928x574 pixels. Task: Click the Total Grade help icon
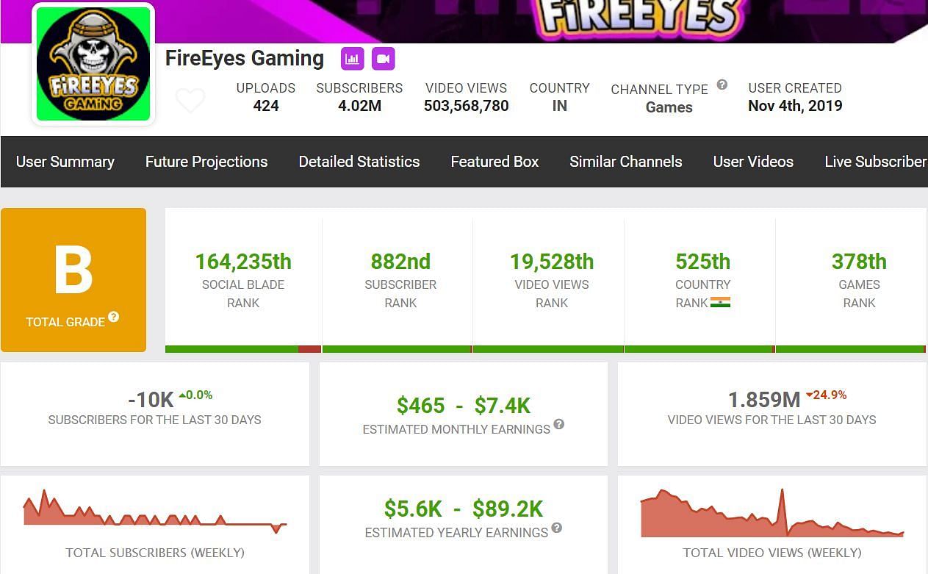point(114,317)
